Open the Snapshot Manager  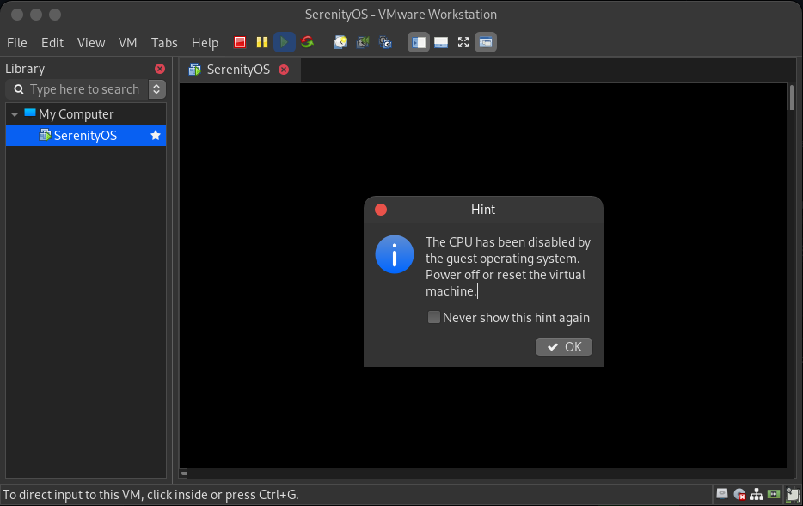tap(385, 41)
